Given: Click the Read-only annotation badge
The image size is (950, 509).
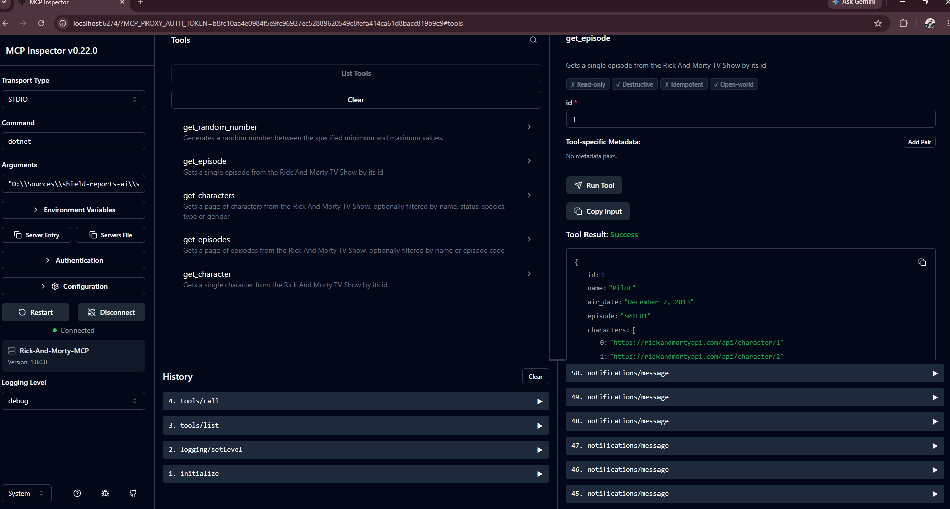Looking at the screenshot, I should click(x=588, y=84).
